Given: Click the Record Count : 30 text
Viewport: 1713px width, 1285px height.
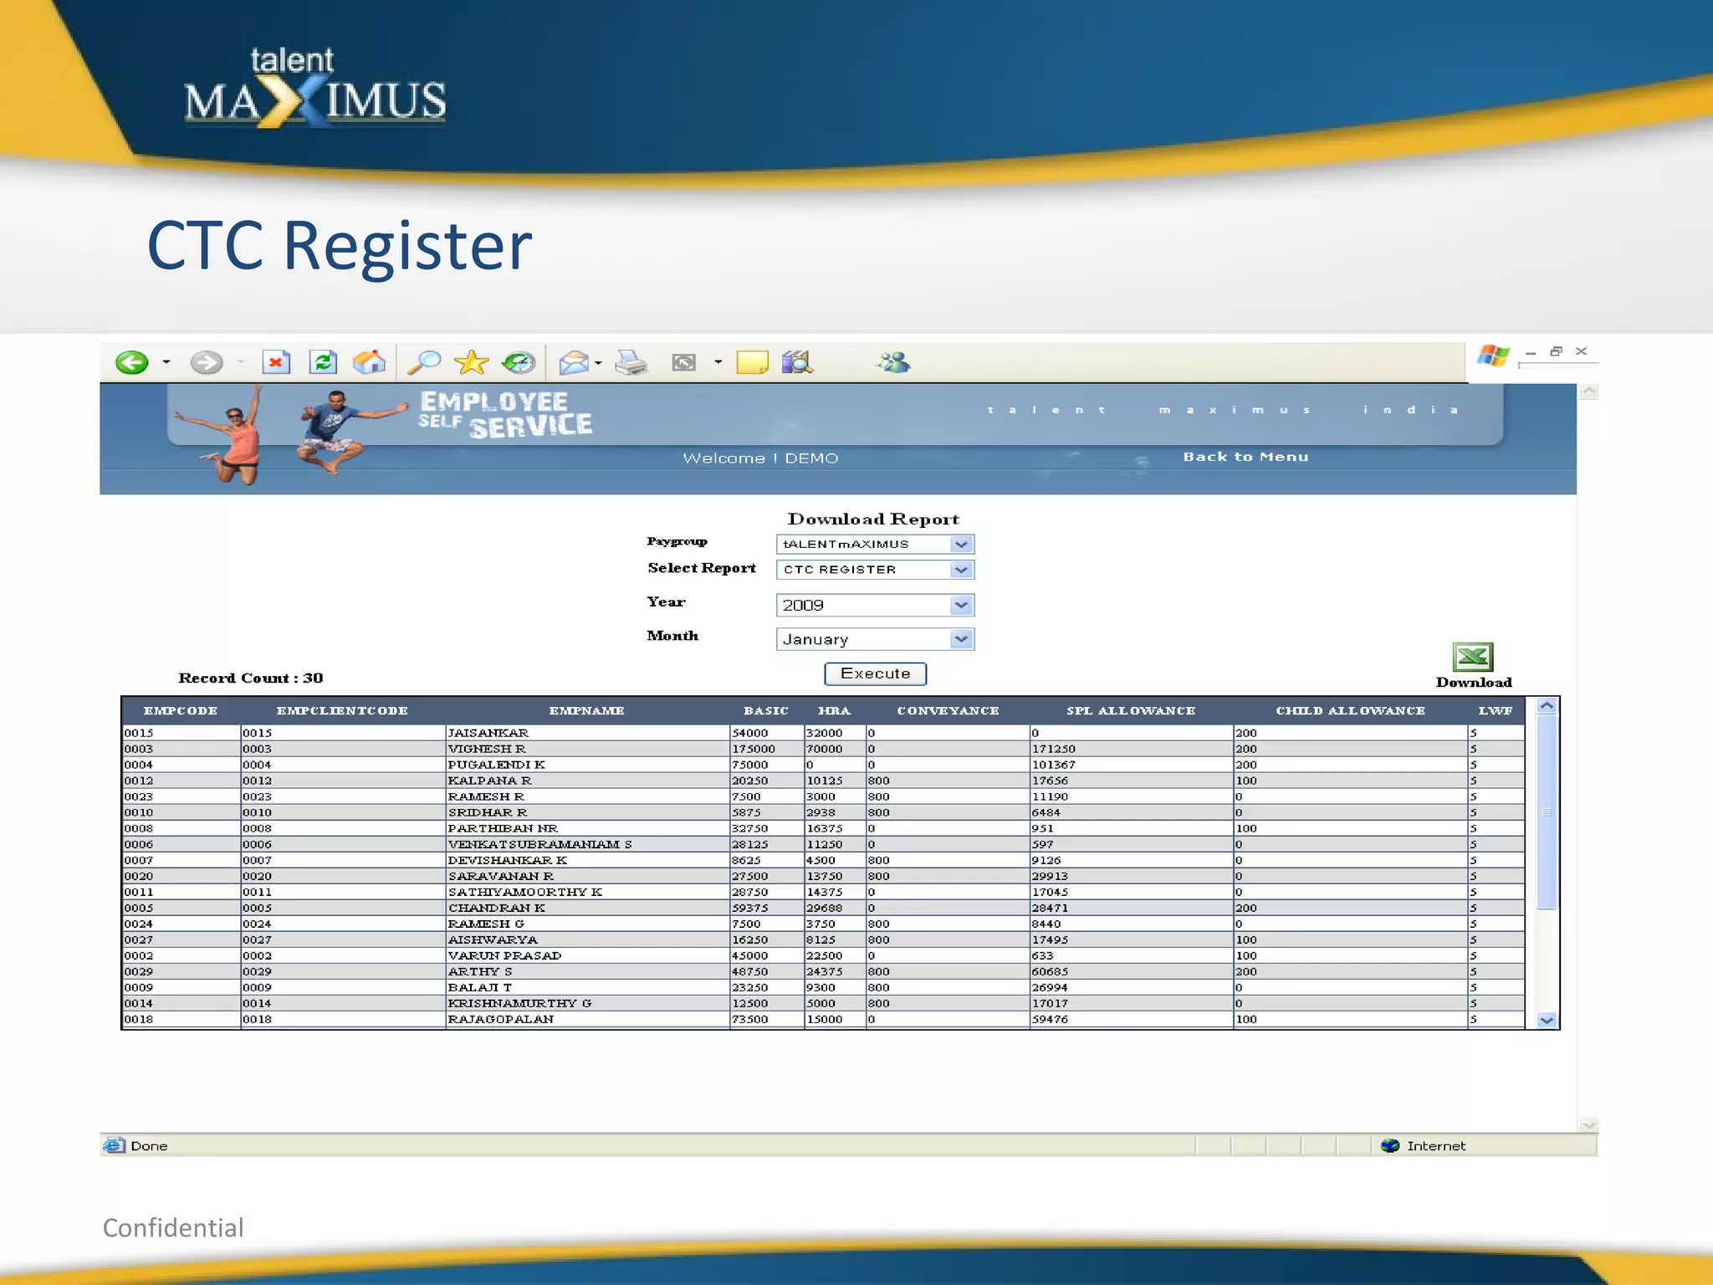Looking at the screenshot, I should click(250, 678).
